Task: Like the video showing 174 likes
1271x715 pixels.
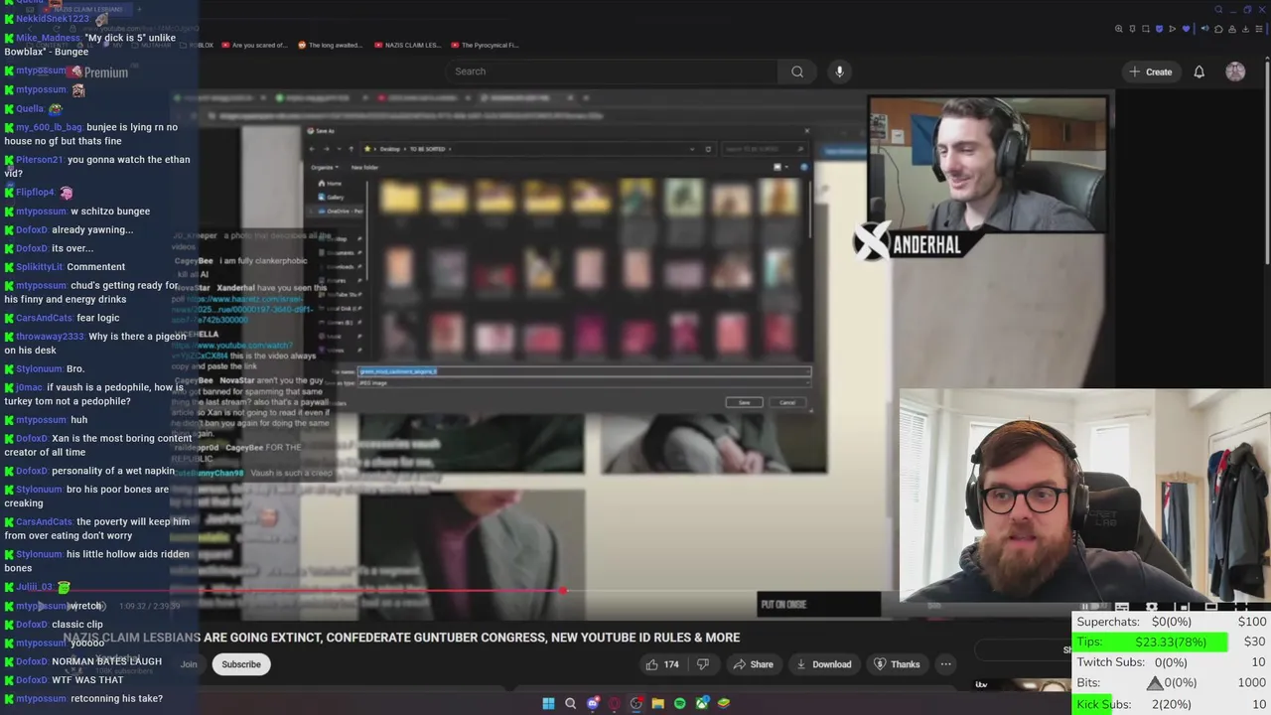Action: click(662, 664)
